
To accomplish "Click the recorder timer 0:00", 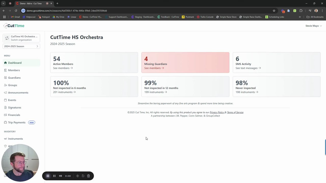I will click(68, 176).
